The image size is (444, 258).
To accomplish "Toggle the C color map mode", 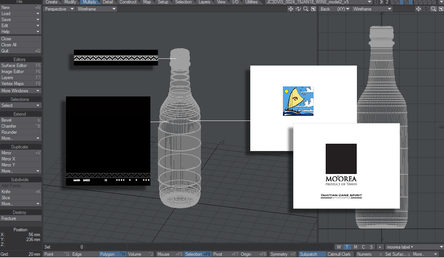I will [363, 247].
